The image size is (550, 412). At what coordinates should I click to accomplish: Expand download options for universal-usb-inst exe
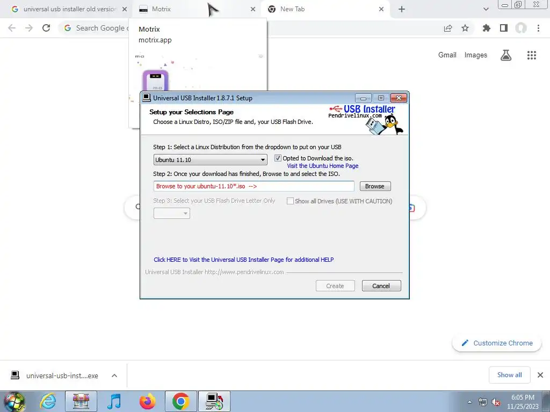point(114,376)
